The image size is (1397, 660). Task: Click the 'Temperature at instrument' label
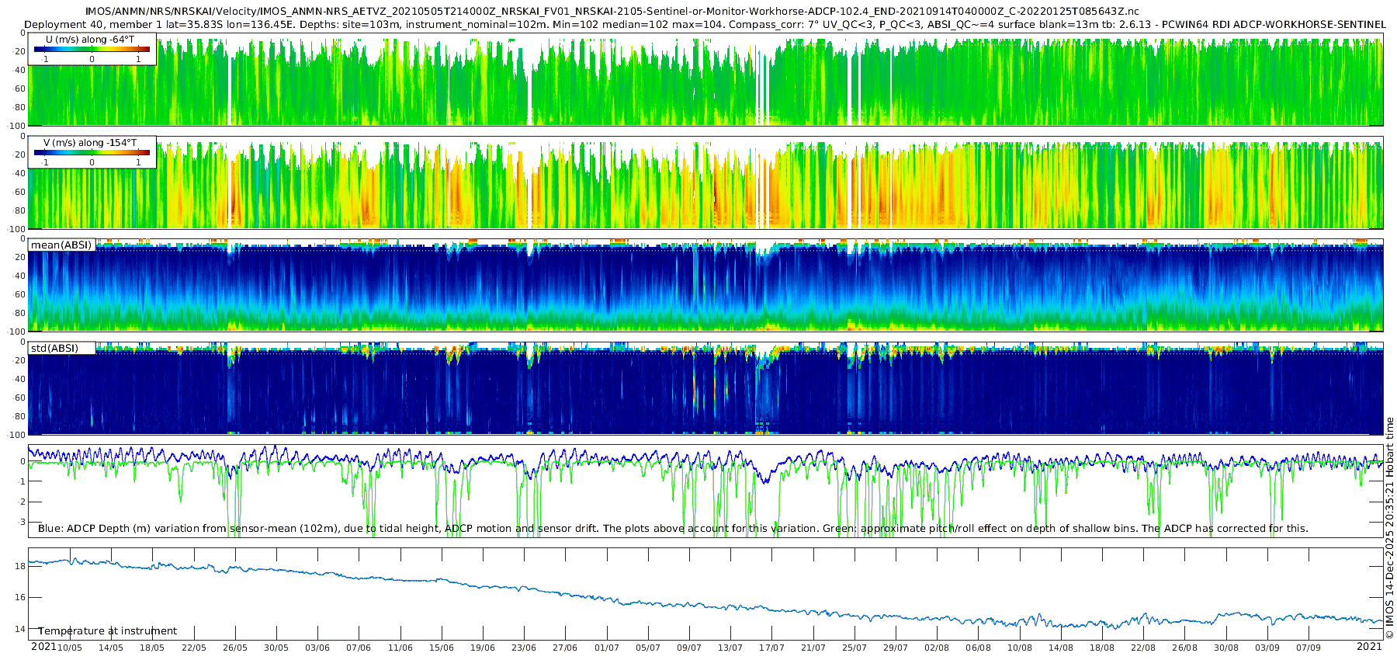pos(108,631)
